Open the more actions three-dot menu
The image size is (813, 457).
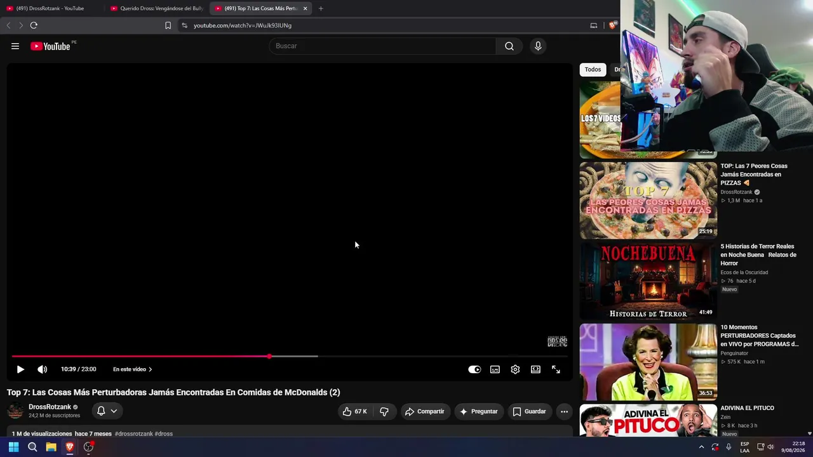[x=564, y=411]
